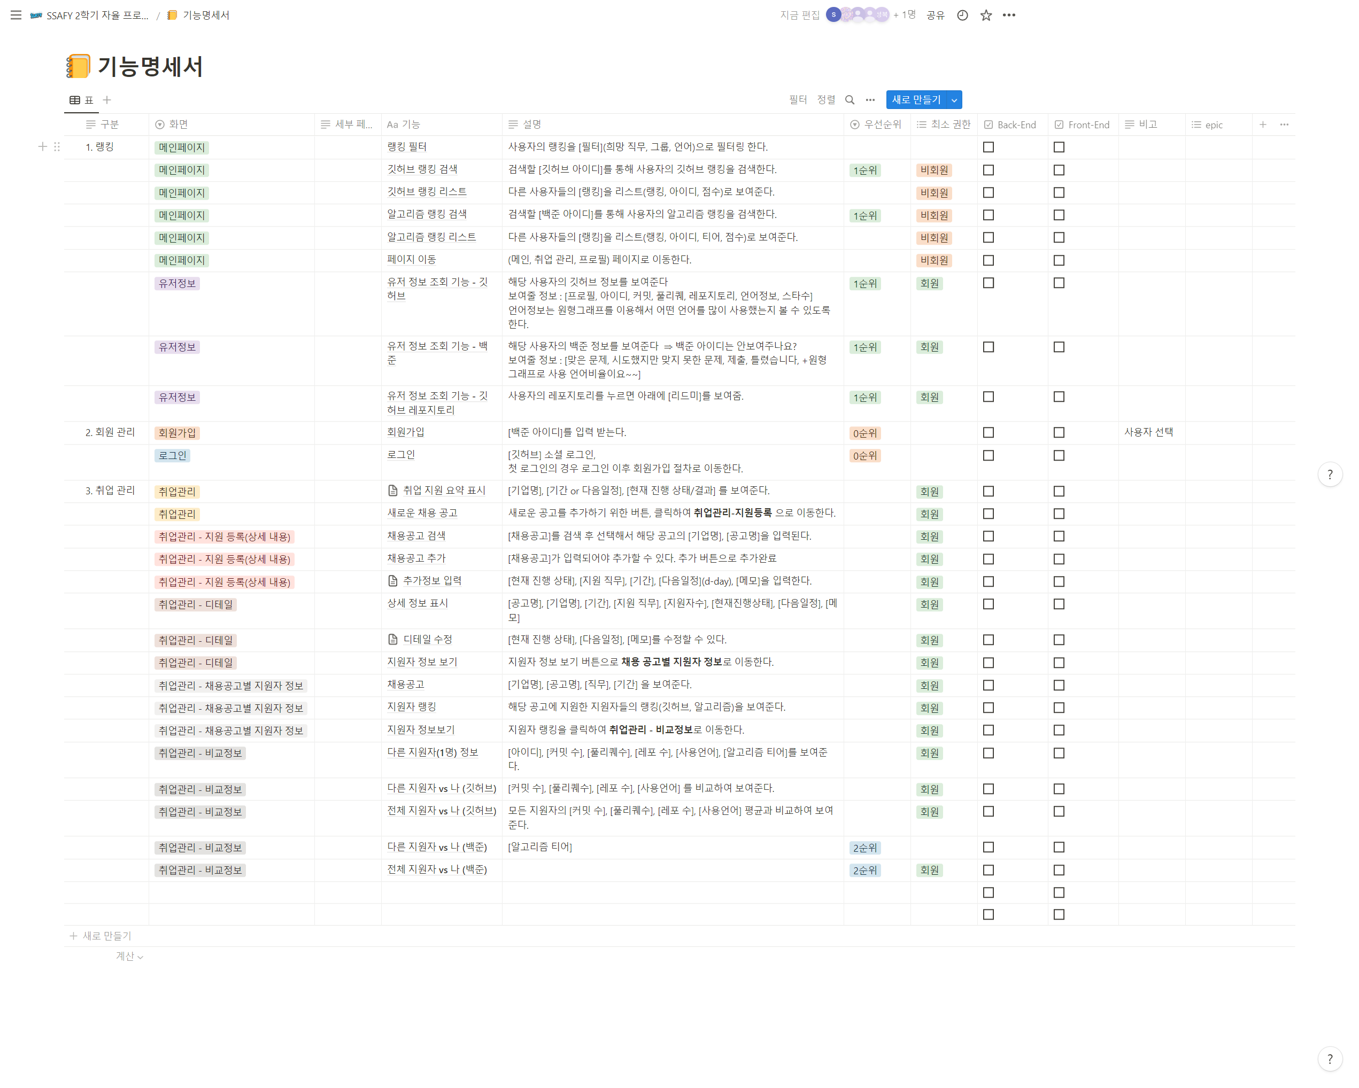Open the sidebar hamburger menu

17,15
